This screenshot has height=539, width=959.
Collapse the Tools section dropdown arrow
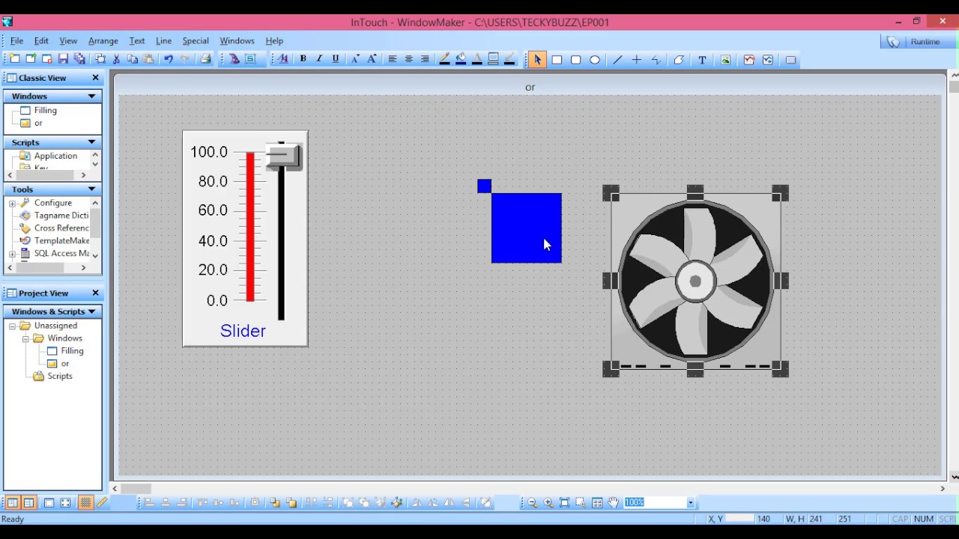(x=92, y=189)
